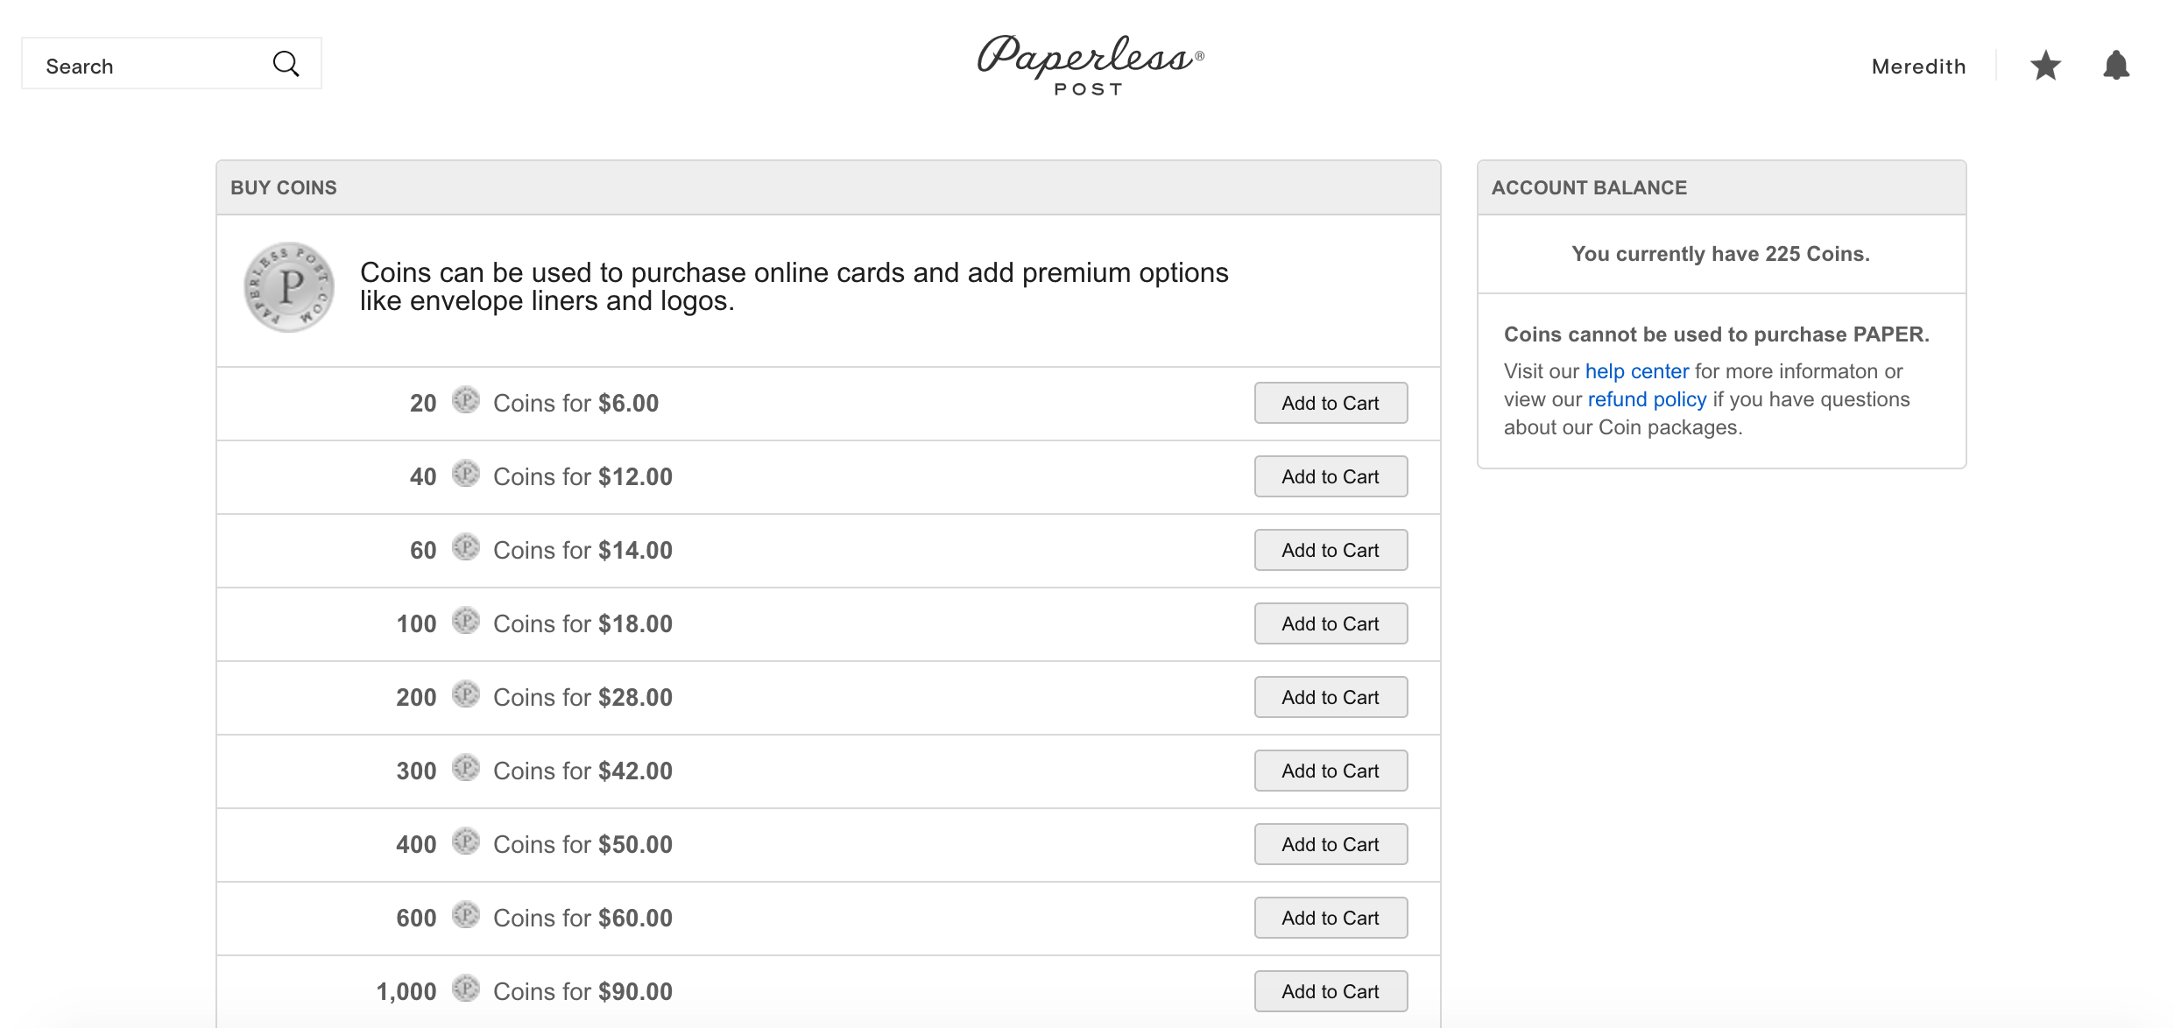Add 20 Coins for $6.00 to cart
The width and height of the screenshot is (2174, 1028).
[x=1331, y=403]
